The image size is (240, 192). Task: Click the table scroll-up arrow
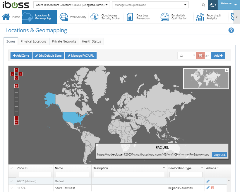click(x=229, y=180)
